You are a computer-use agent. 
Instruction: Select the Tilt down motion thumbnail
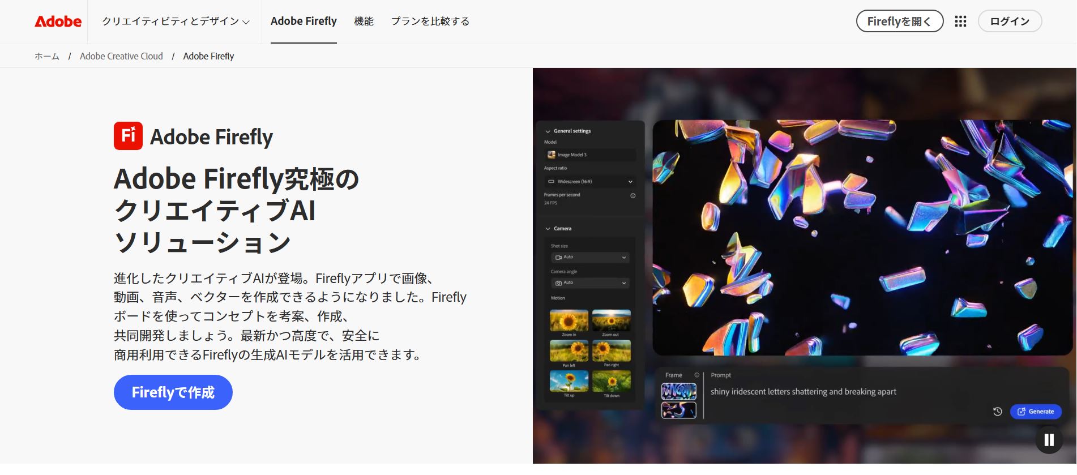tap(612, 382)
